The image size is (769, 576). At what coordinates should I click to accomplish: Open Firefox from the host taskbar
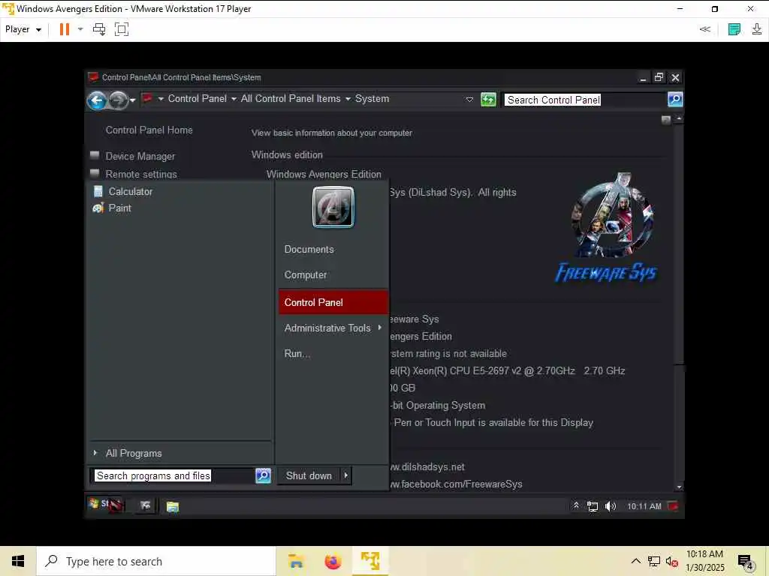333,561
